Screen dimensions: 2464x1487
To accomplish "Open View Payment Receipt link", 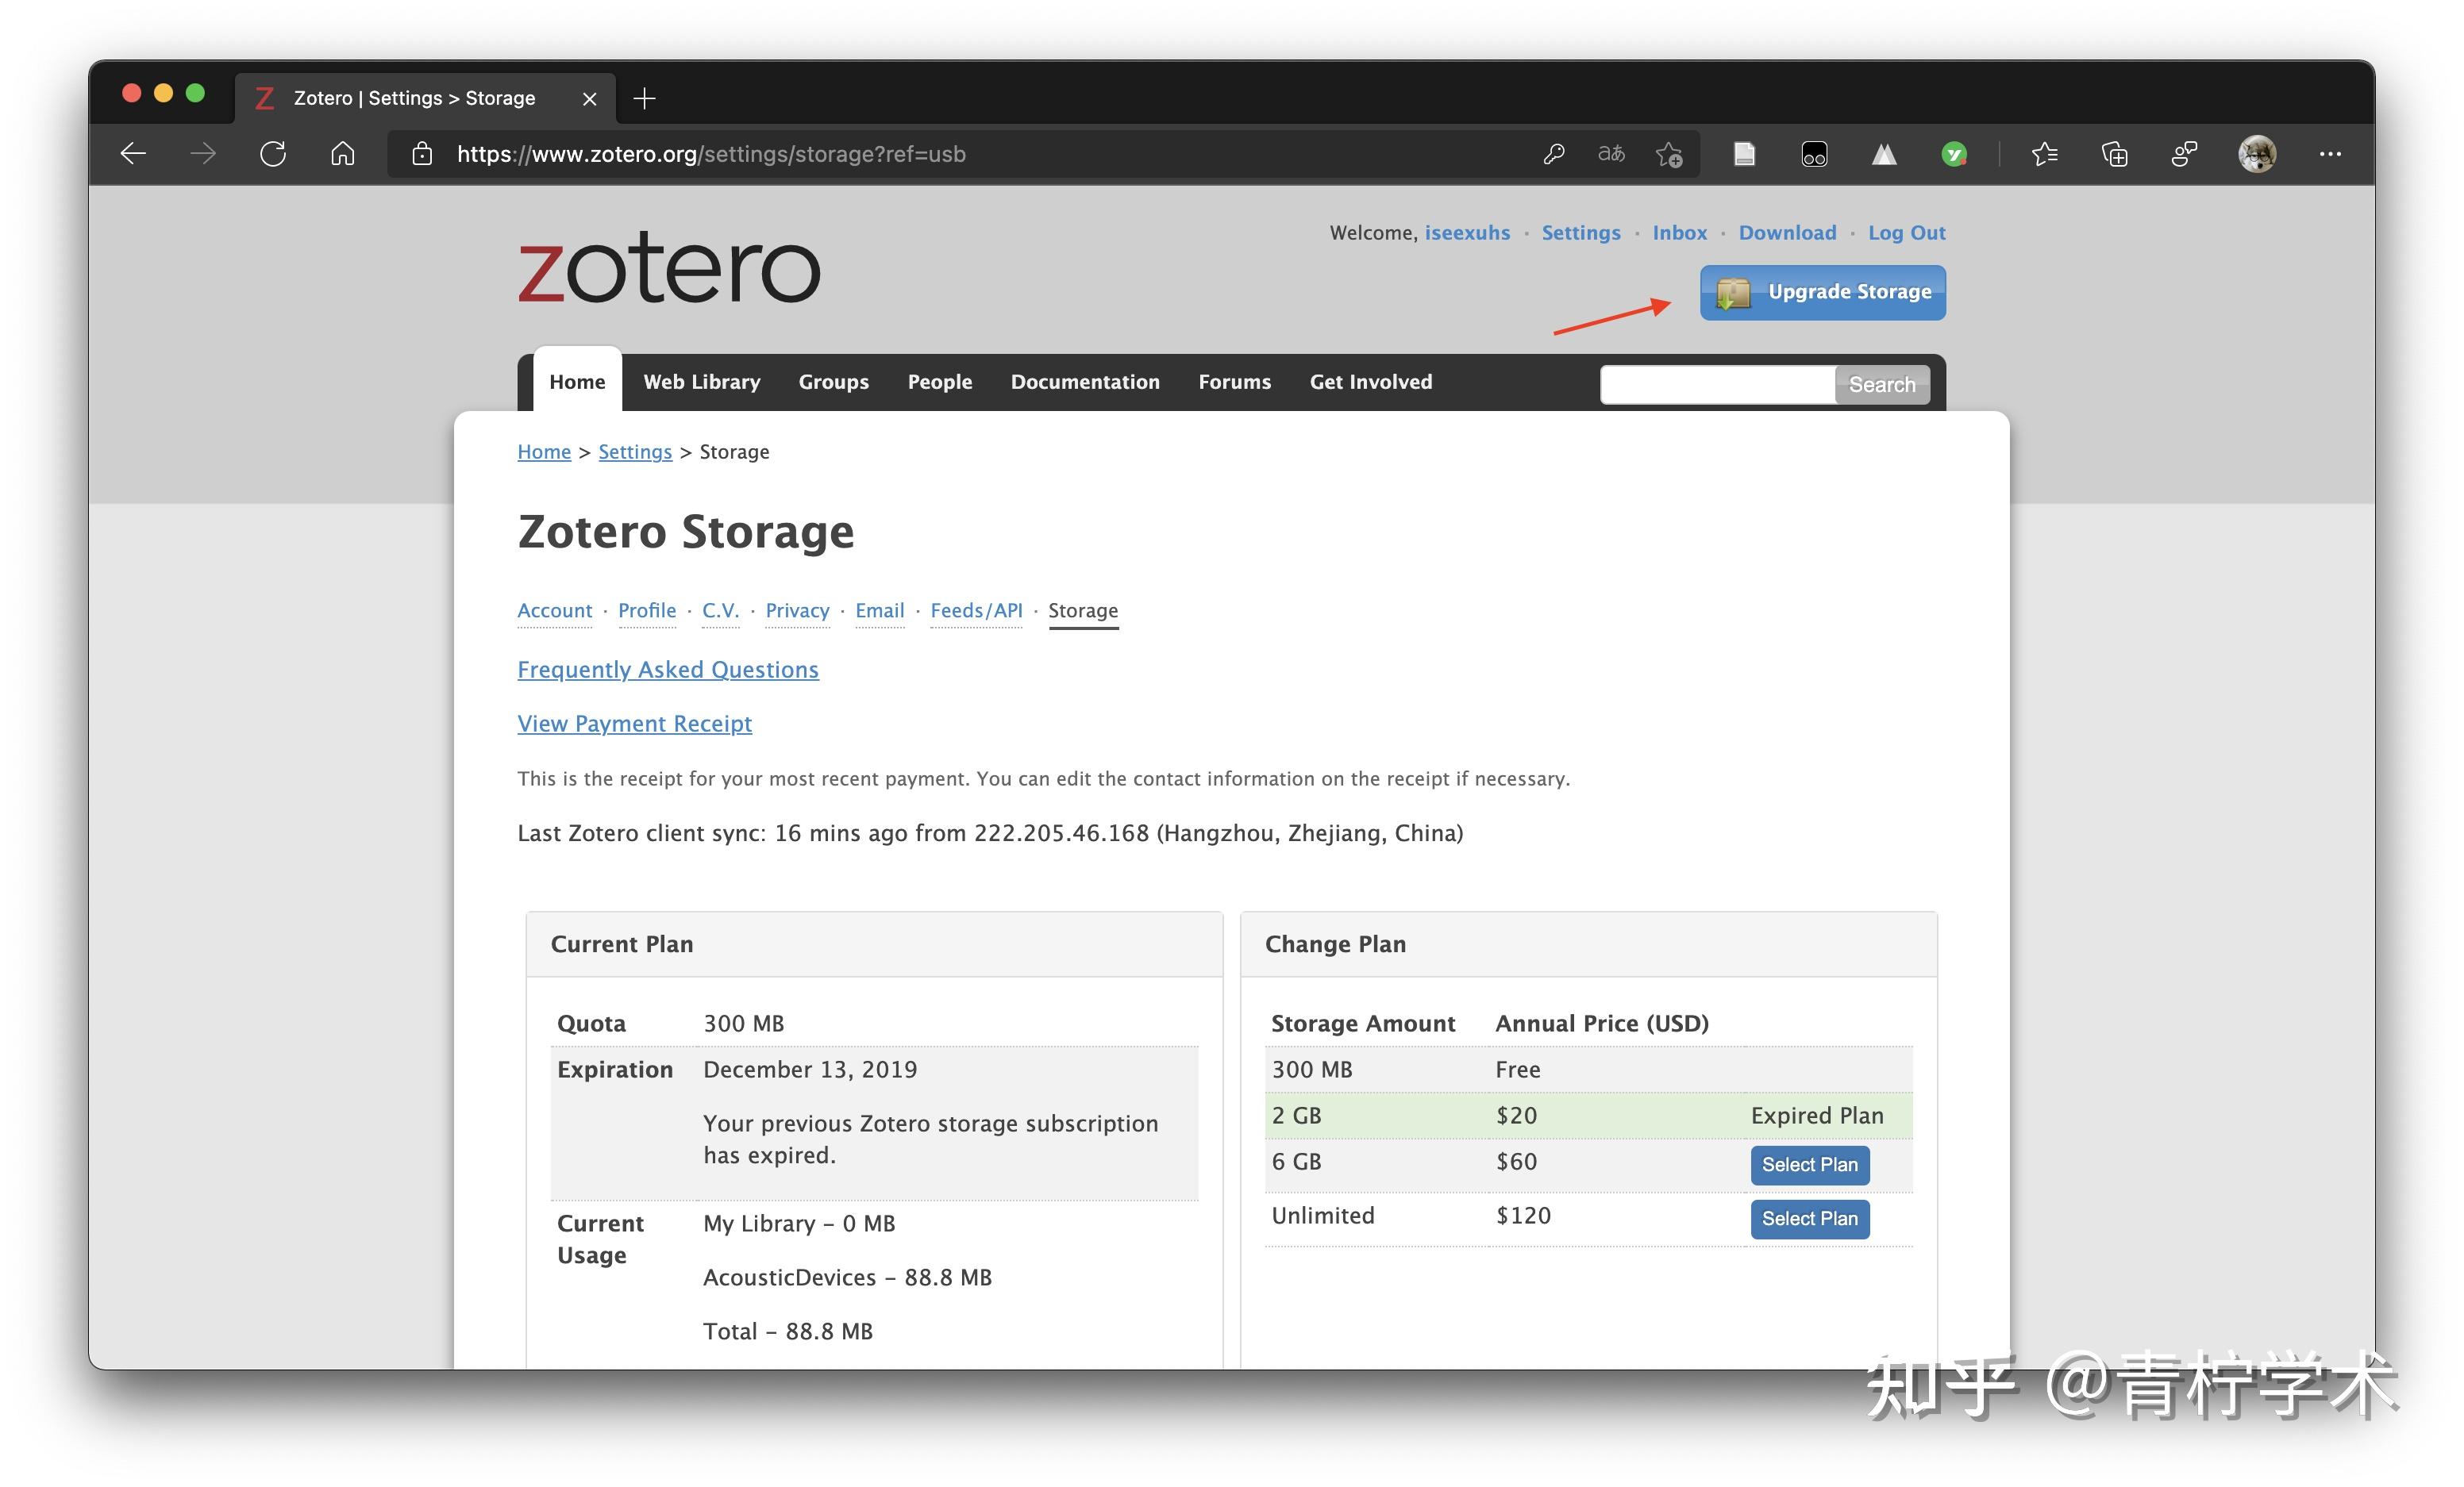I will [634, 724].
